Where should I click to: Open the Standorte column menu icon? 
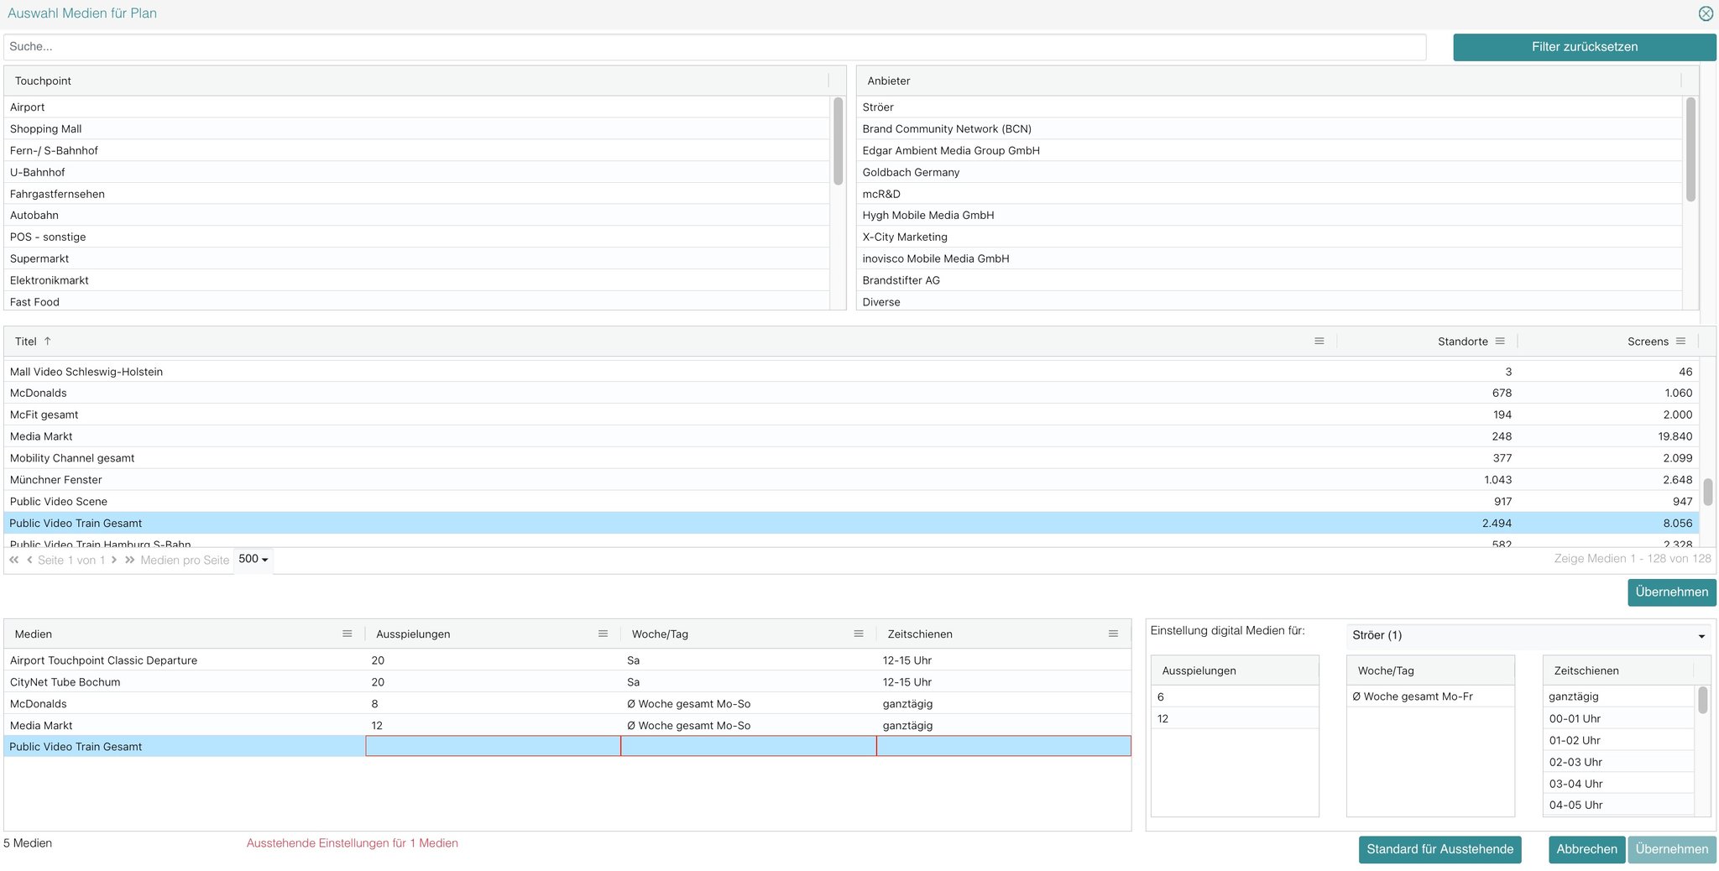1500,342
